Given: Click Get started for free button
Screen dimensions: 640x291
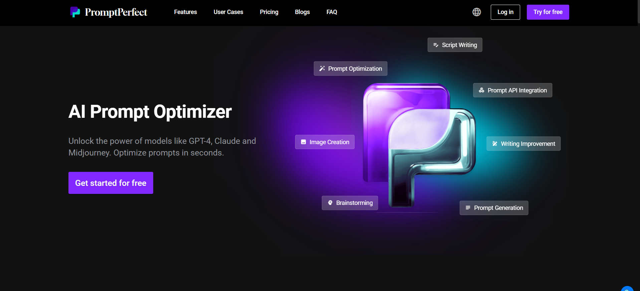Looking at the screenshot, I should click(x=111, y=183).
